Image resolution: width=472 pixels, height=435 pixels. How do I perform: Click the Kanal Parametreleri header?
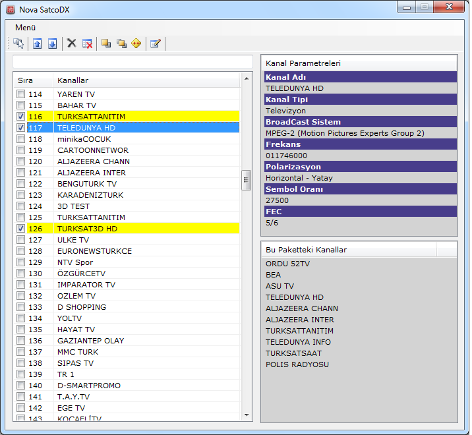point(359,63)
